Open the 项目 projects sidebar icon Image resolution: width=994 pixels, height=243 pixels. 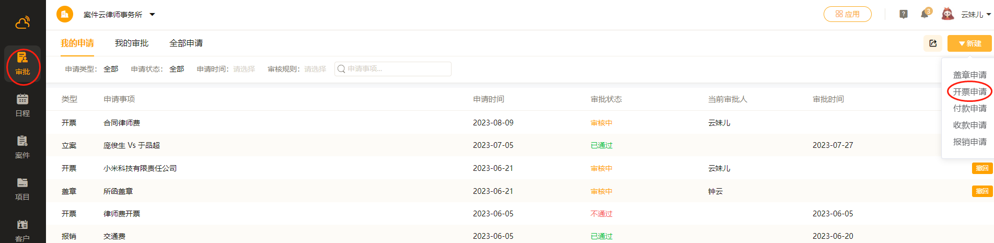(x=22, y=189)
